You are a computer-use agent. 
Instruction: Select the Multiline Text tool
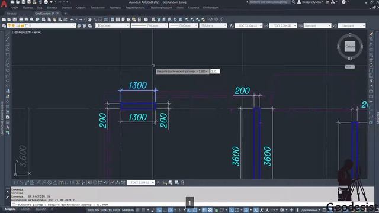[x=8, y=127]
